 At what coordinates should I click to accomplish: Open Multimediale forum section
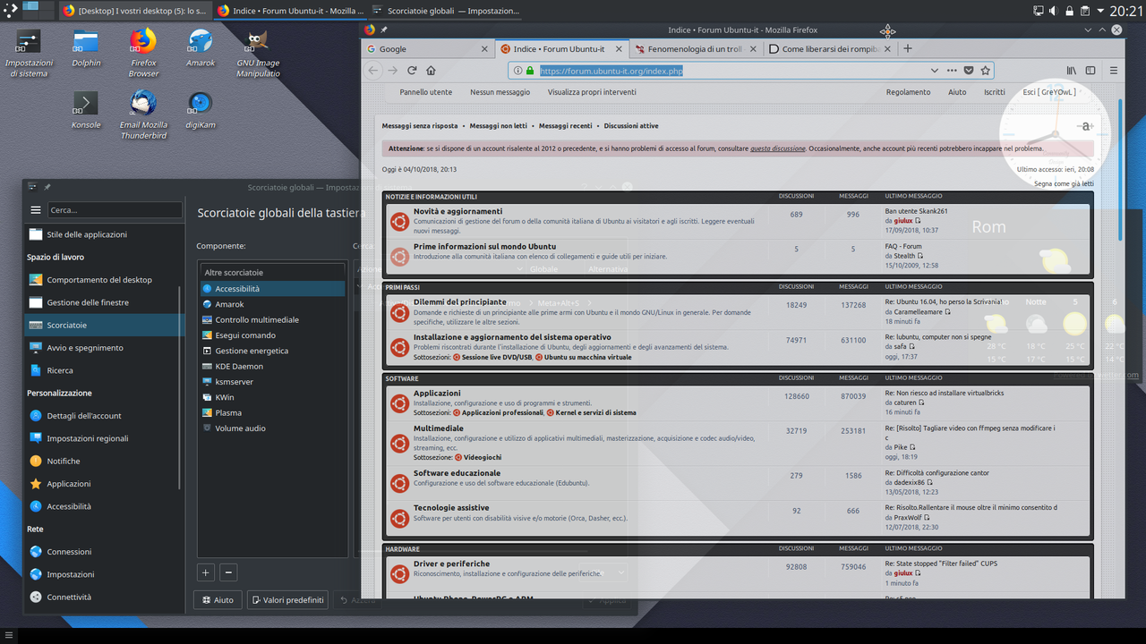coord(439,428)
